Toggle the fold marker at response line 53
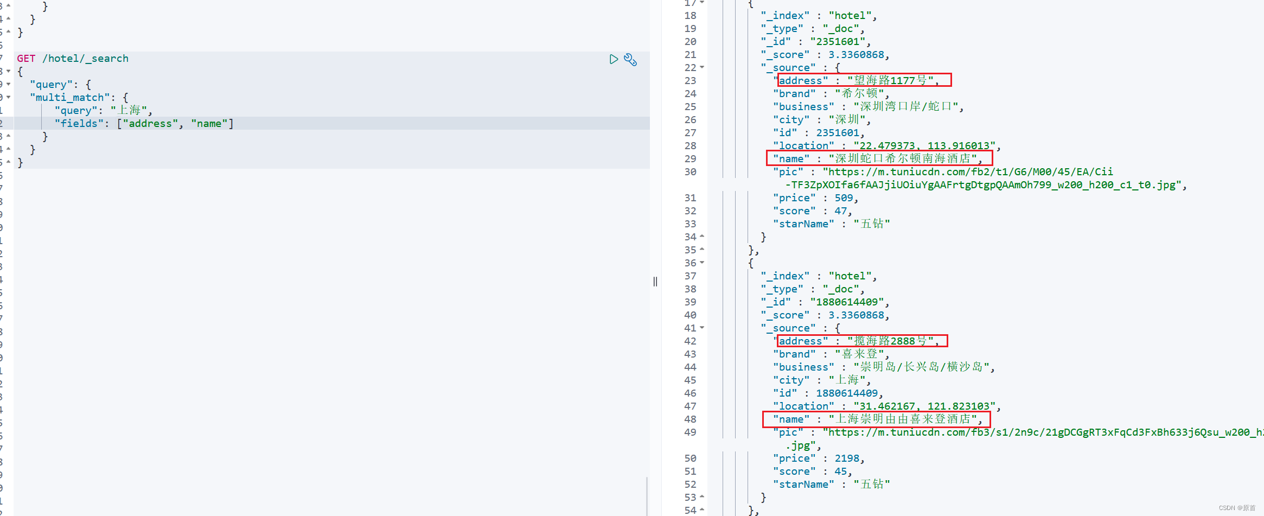This screenshot has height=516, width=1264. click(702, 497)
